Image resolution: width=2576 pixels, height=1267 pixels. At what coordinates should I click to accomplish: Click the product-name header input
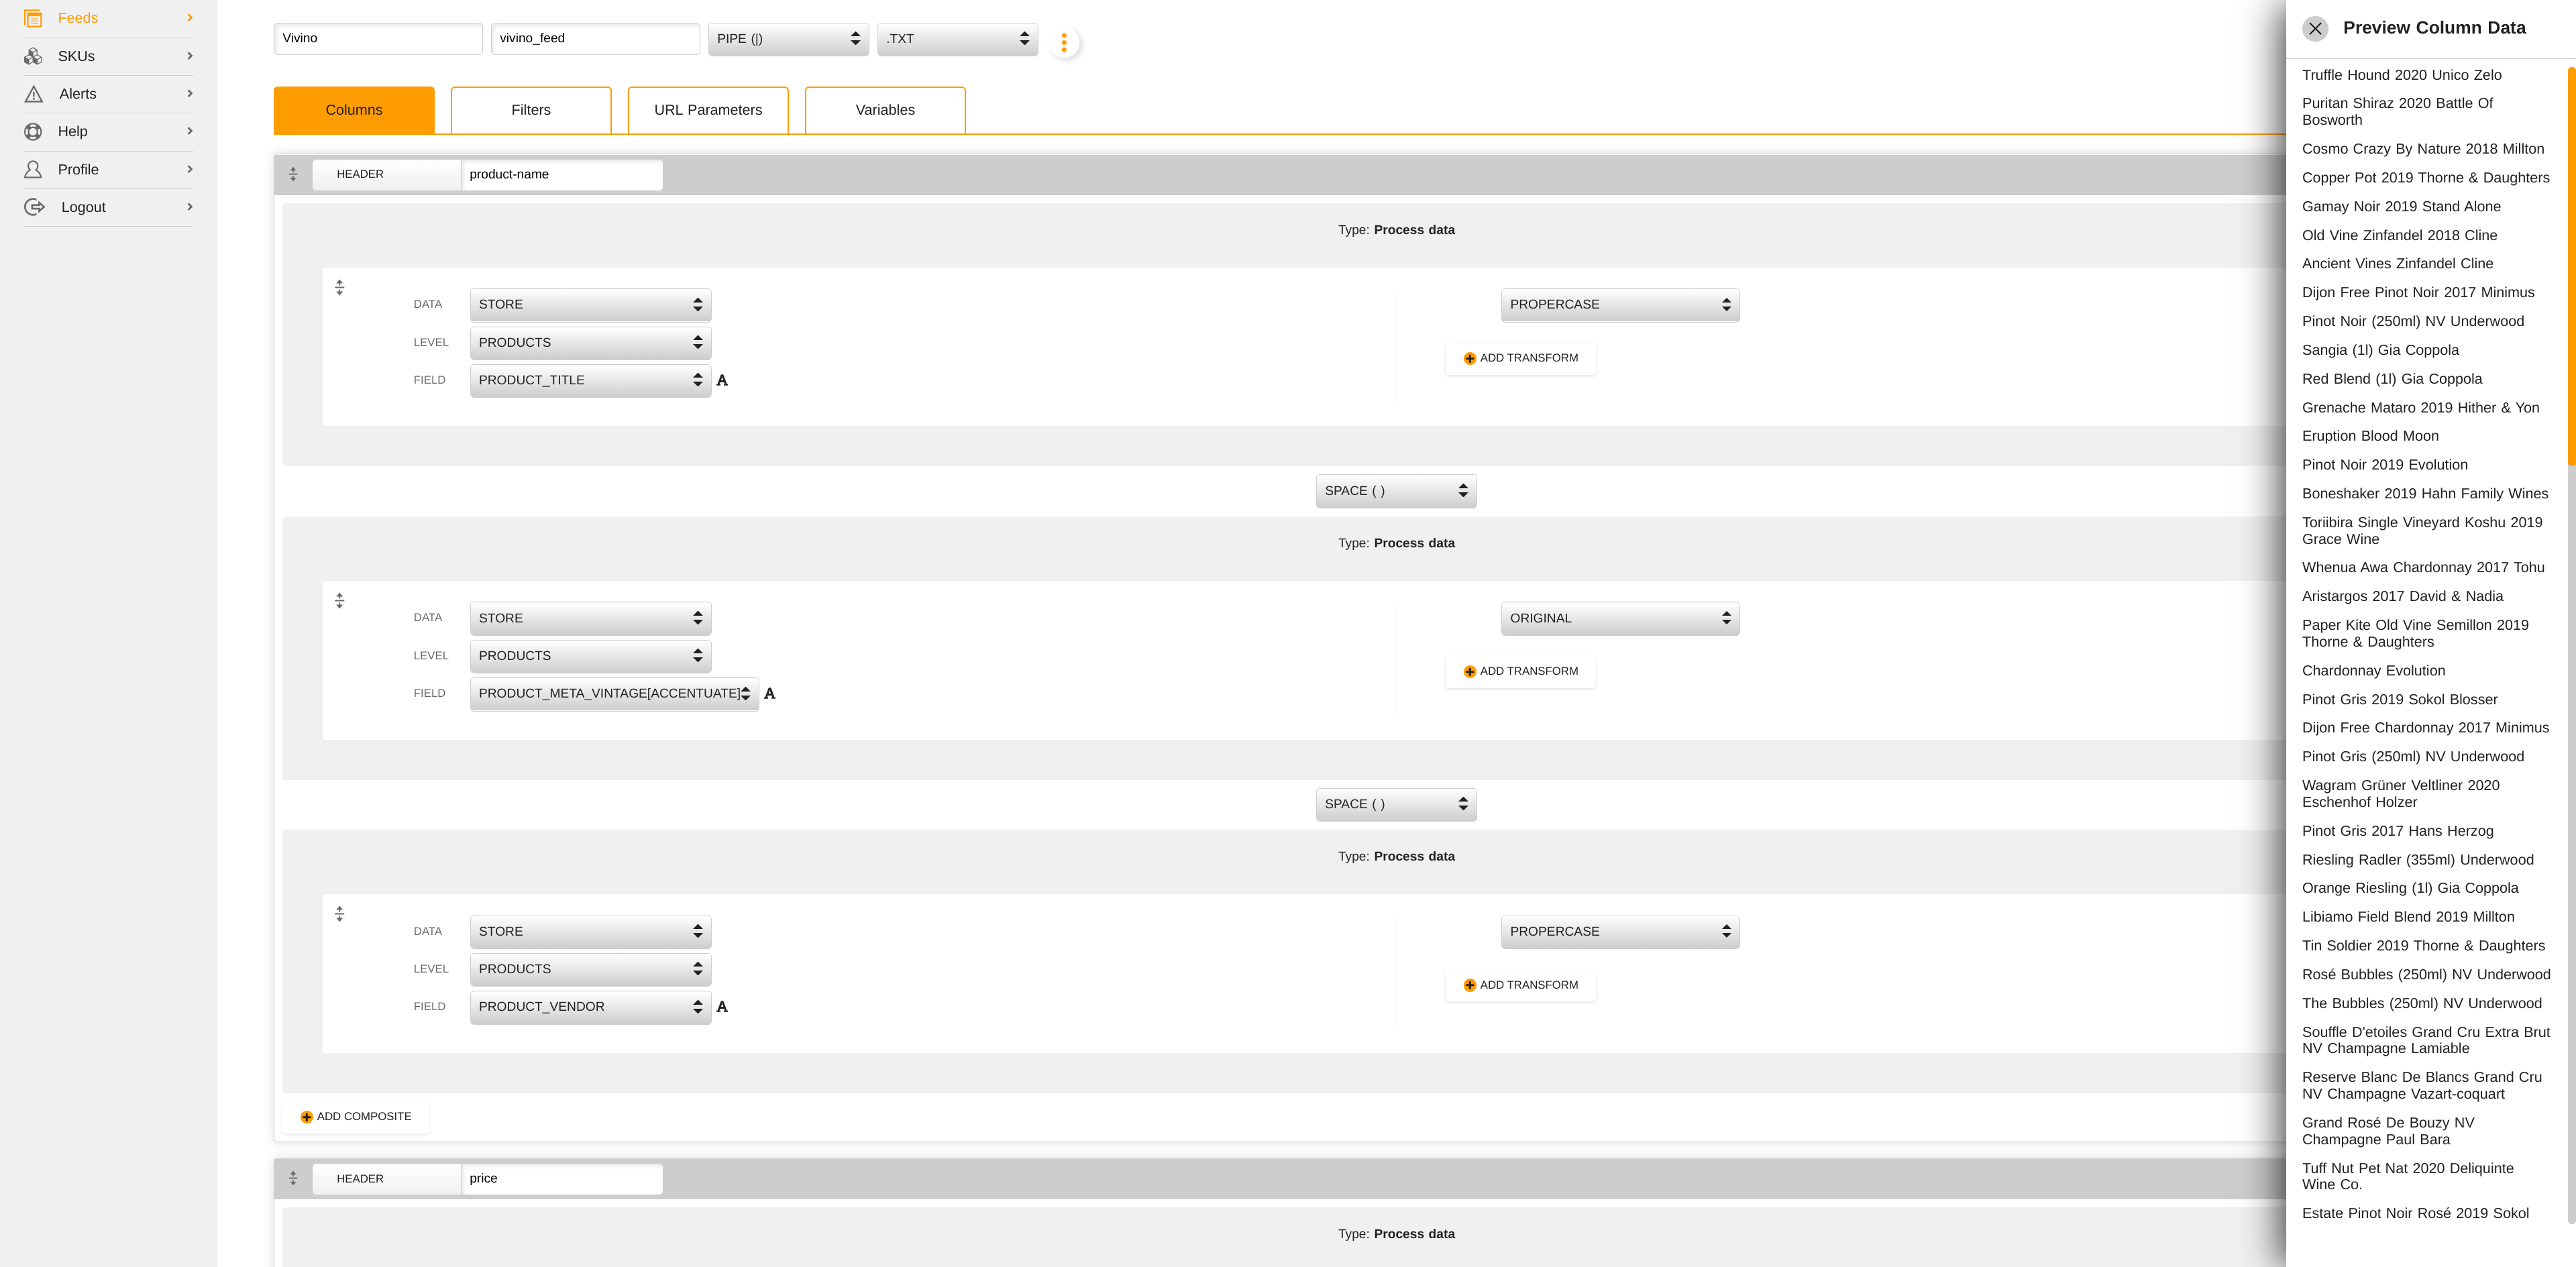(562, 174)
